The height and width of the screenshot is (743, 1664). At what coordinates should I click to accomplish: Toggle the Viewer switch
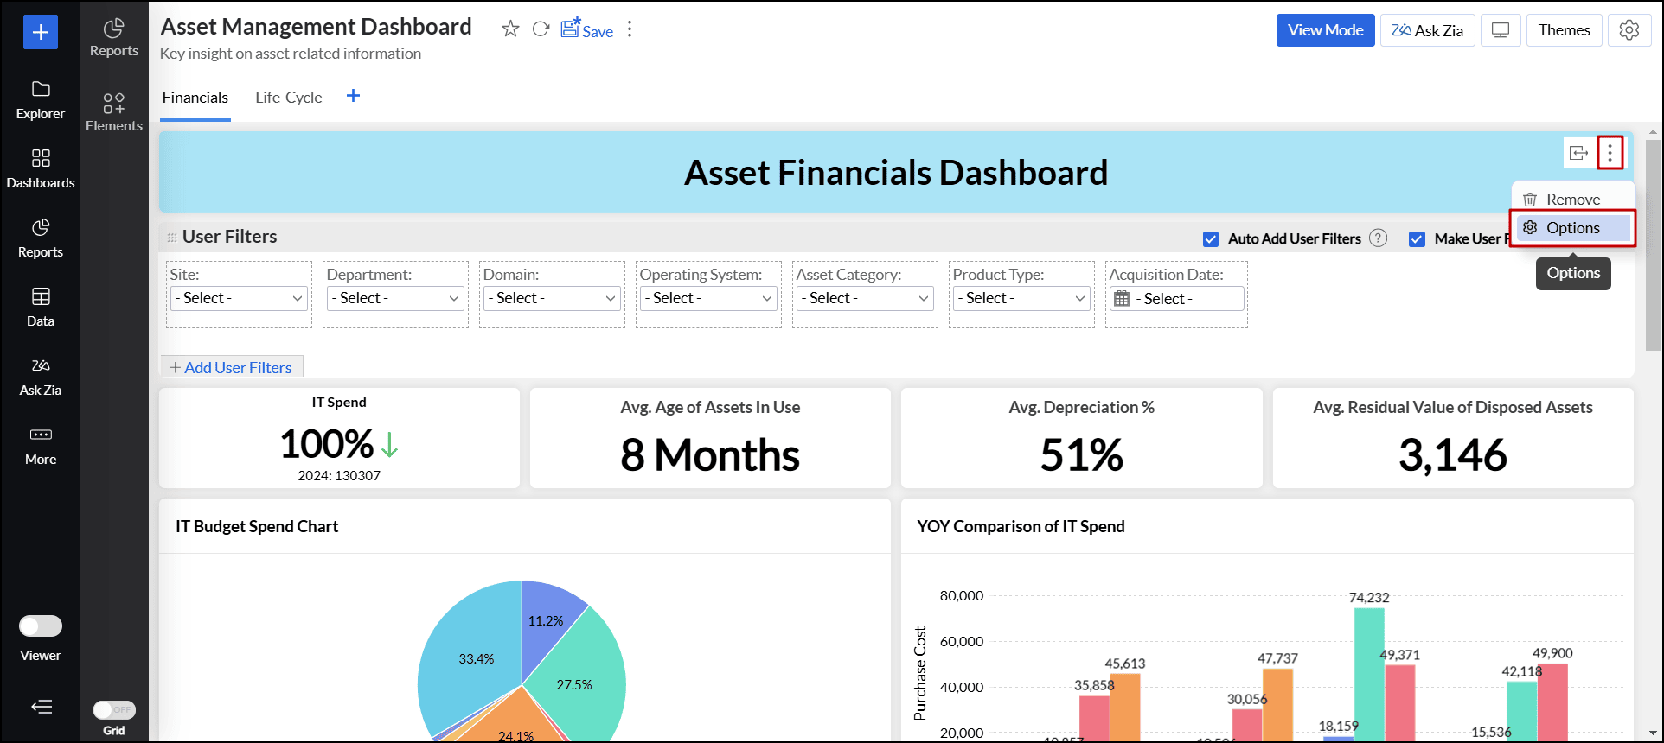(x=41, y=626)
